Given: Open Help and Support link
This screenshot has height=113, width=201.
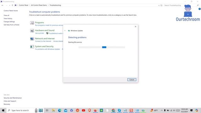Looking at the screenshot, I should tap(10, 101).
